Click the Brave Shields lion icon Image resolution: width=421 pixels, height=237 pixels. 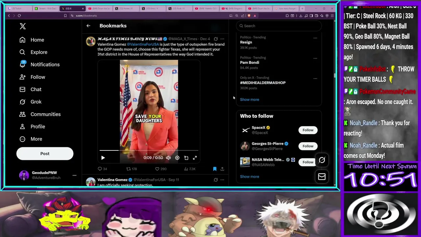(x=249, y=15)
